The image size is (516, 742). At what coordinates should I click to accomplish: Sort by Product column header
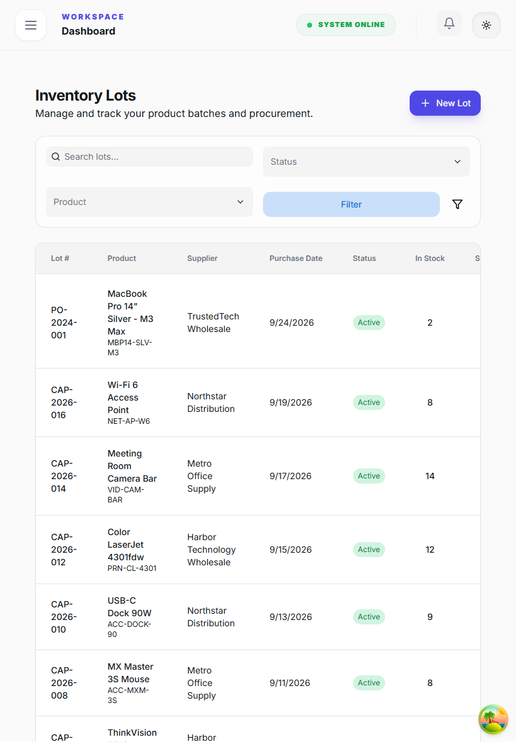(x=121, y=258)
